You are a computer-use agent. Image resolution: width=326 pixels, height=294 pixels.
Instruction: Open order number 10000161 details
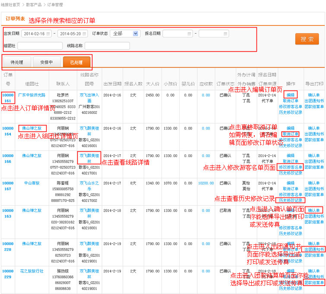click(8, 97)
